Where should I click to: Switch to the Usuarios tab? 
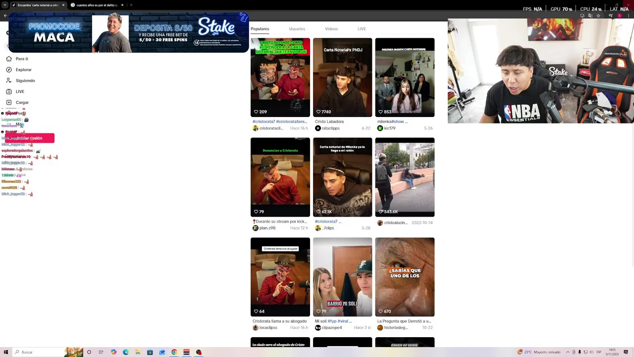tap(297, 29)
